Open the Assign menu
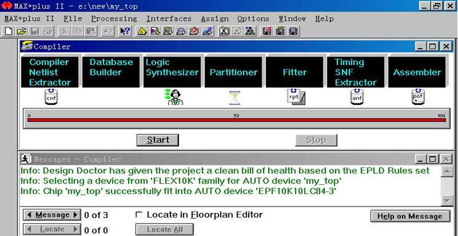 [215, 18]
